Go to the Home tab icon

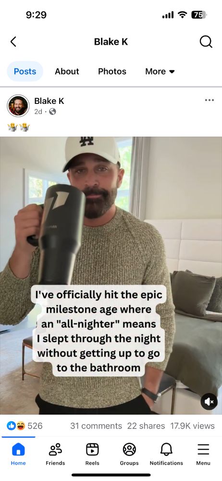[18, 450]
